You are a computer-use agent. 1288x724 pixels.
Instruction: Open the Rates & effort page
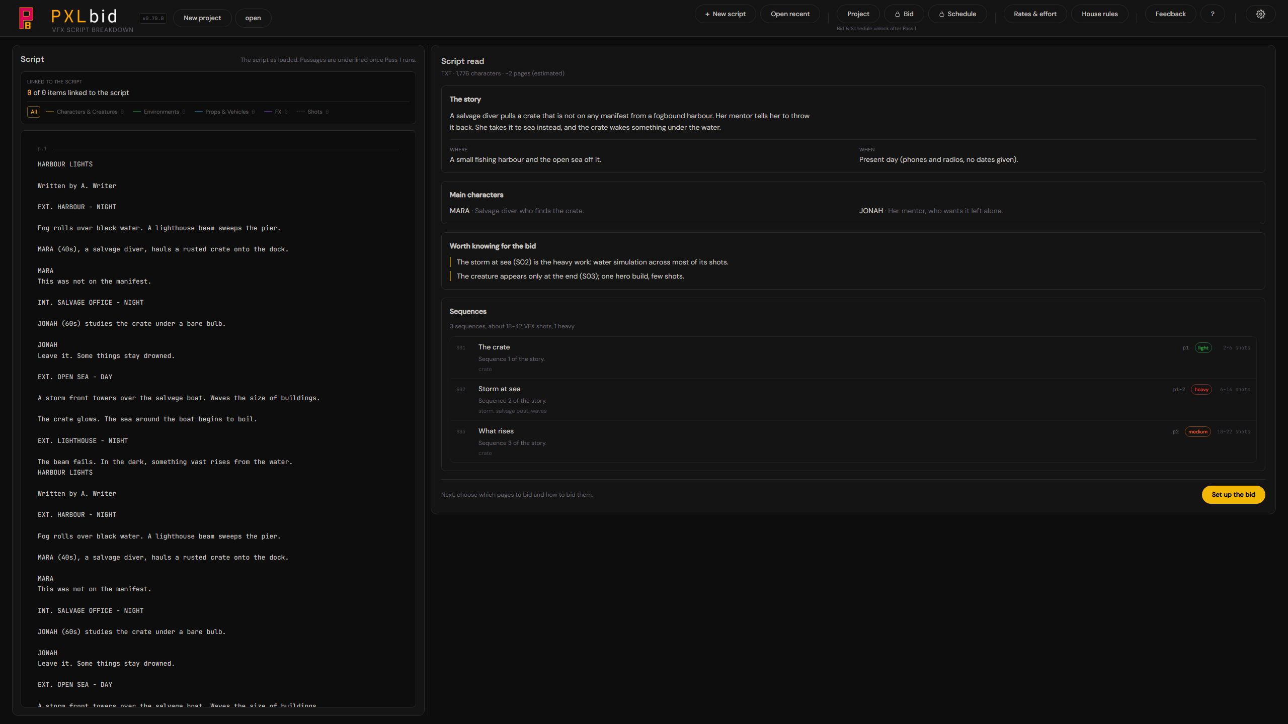pos(1035,14)
